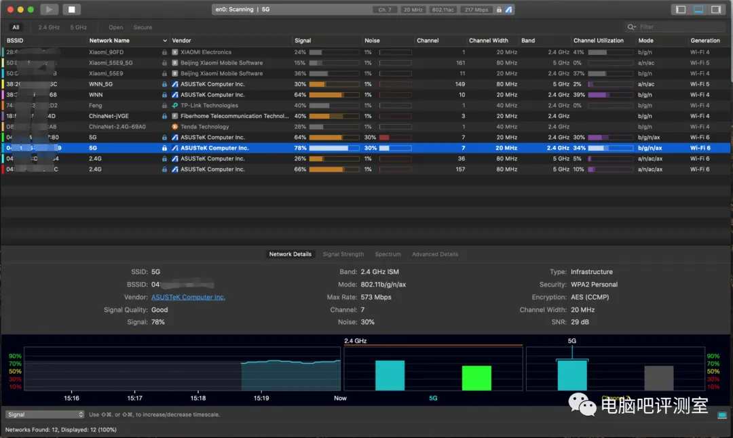Click lock icon in ChinaNet-jVGE row
Viewport: 733px width, 438px height.
click(164, 116)
